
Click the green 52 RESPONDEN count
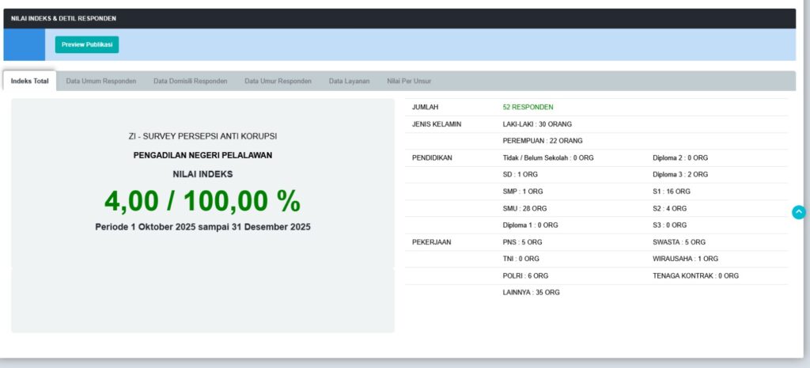tap(528, 107)
